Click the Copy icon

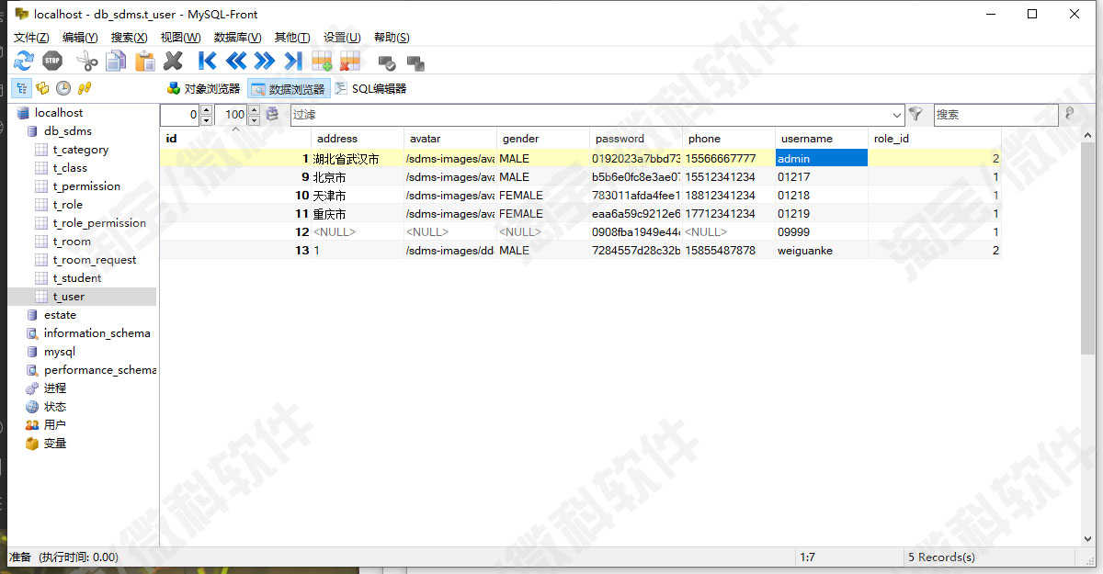116,62
